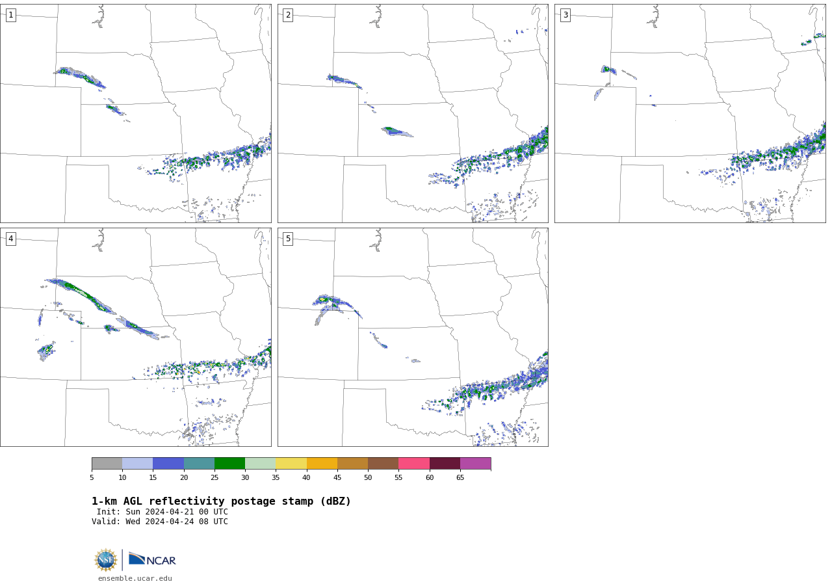This screenshot has height=586, width=832.
Task: Click the tan-brown 45-50 dBZ swatch
Action: pos(352,464)
